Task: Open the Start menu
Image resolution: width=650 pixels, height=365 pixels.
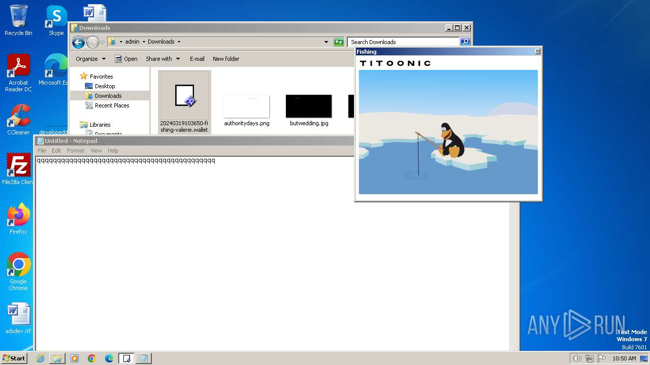Action: pyautogui.click(x=14, y=358)
